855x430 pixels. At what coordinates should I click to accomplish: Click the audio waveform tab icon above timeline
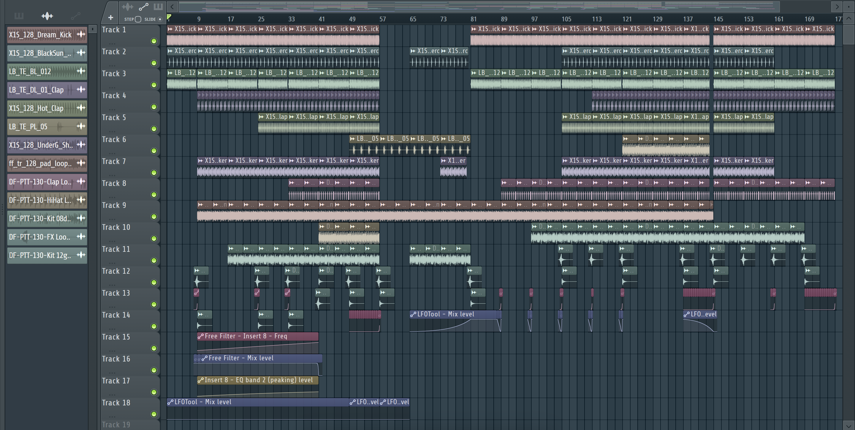(127, 7)
